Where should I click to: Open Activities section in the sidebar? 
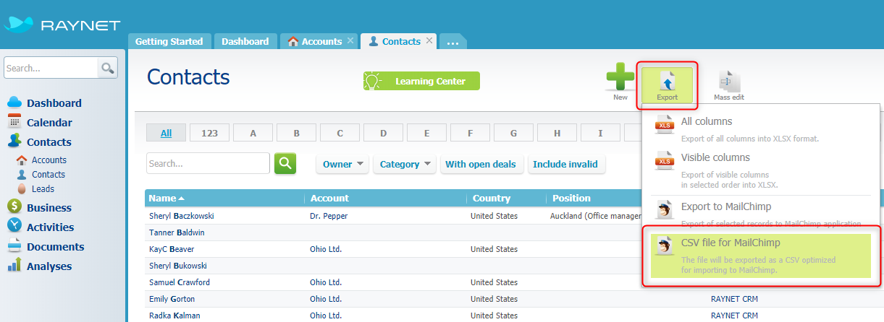(x=51, y=227)
